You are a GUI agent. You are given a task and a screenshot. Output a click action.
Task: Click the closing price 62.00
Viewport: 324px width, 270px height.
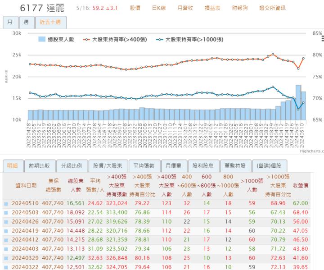pos(300,203)
